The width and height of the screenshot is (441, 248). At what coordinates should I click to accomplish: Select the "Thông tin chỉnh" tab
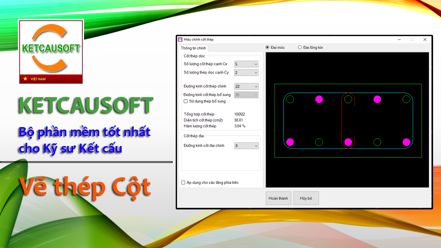click(x=193, y=48)
